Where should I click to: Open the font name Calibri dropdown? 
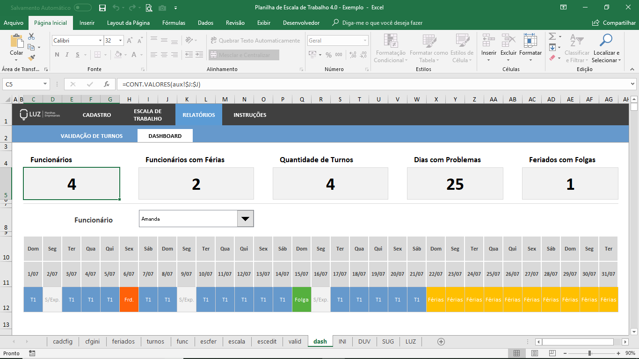point(100,41)
